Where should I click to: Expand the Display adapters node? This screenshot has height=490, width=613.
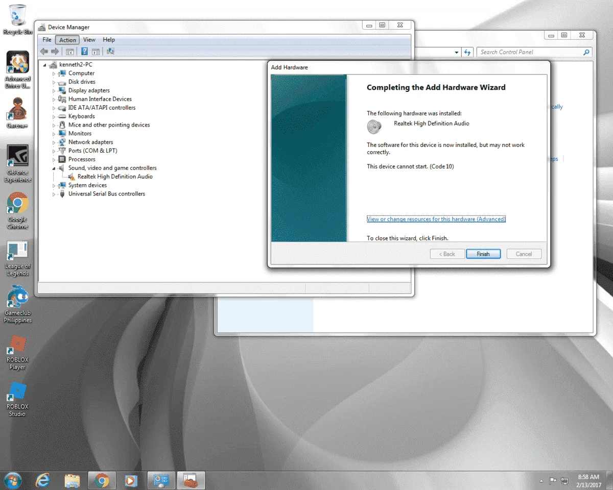pyautogui.click(x=54, y=91)
